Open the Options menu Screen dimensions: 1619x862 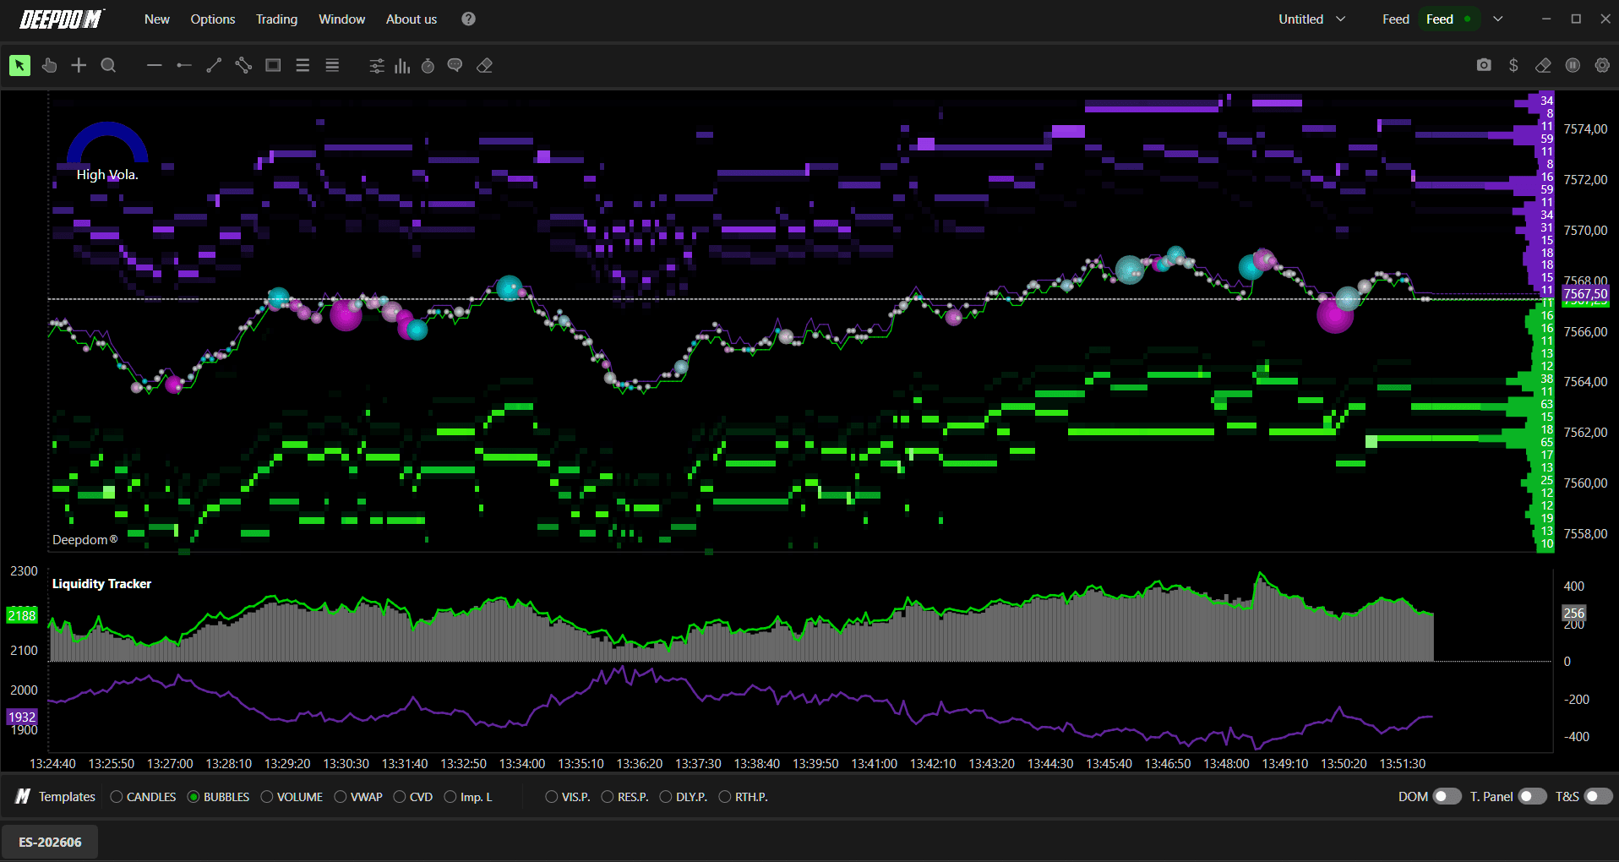(x=213, y=19)
